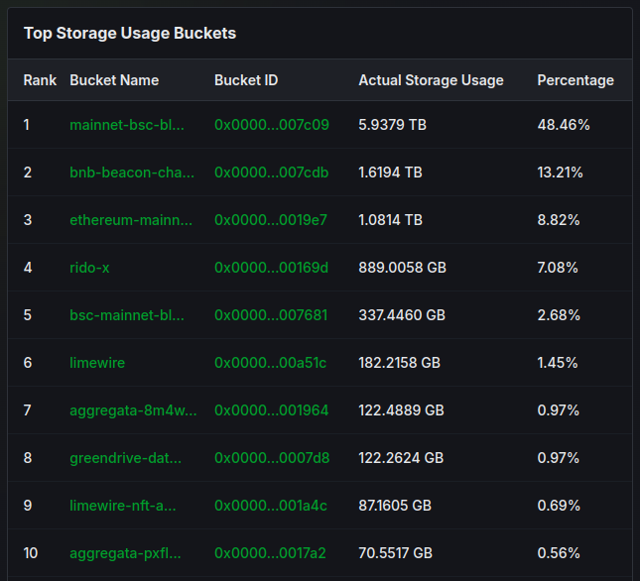
Task: Open the limewire-nft-a... bucket link
Action: [122, 506]
